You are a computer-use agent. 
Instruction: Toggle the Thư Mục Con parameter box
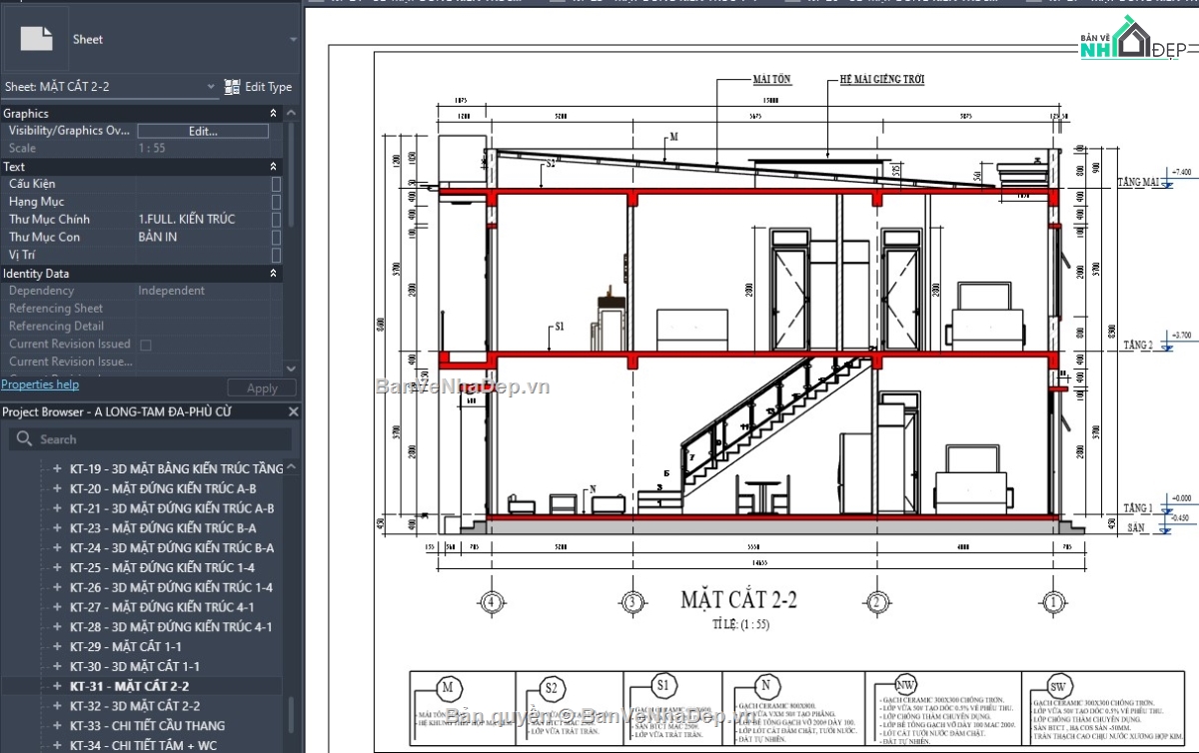(x=276, y=238)
